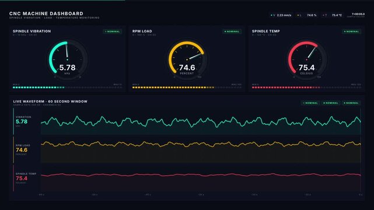Screen dimensions: 374x210
Task: Click the RPM Load NOMINAL status badge
Action: tap(232, 32)
